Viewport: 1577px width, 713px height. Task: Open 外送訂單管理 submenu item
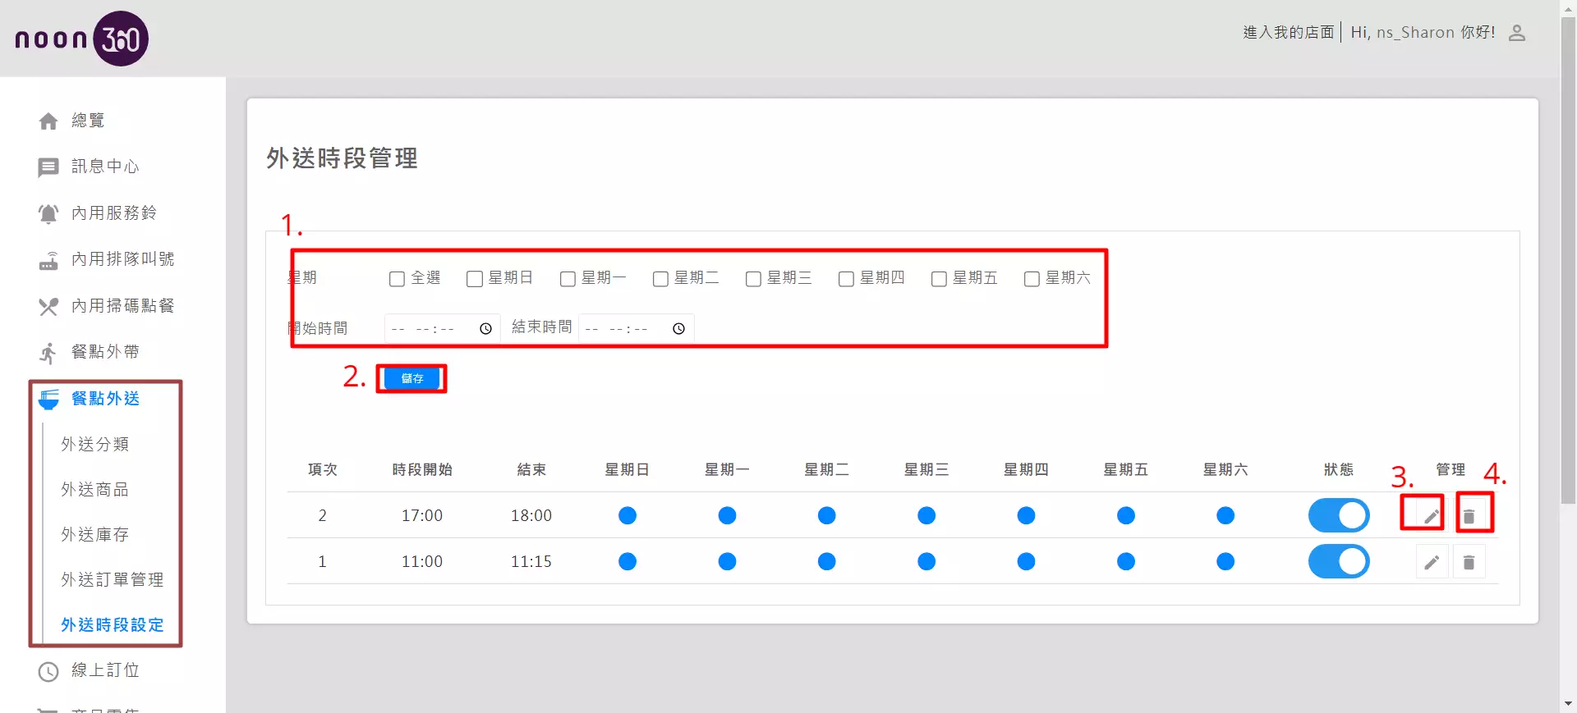coord(112,580)
